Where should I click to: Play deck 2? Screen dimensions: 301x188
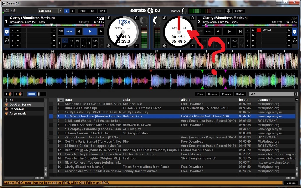click(229, 31)
